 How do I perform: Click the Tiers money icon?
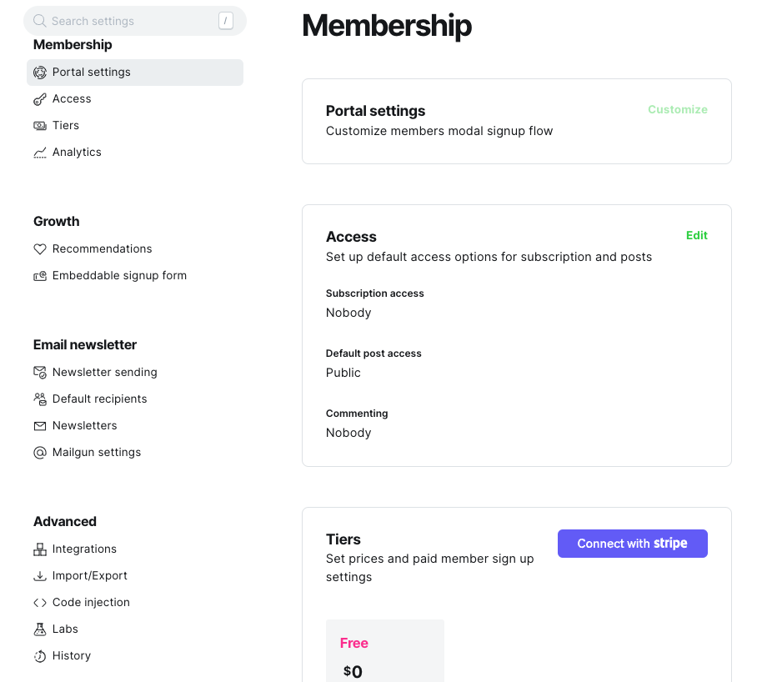(40, 126)
